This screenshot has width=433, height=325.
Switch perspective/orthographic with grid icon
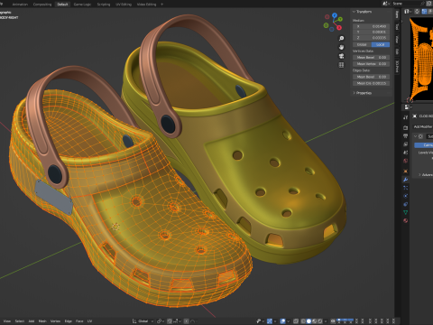(341, 65)
